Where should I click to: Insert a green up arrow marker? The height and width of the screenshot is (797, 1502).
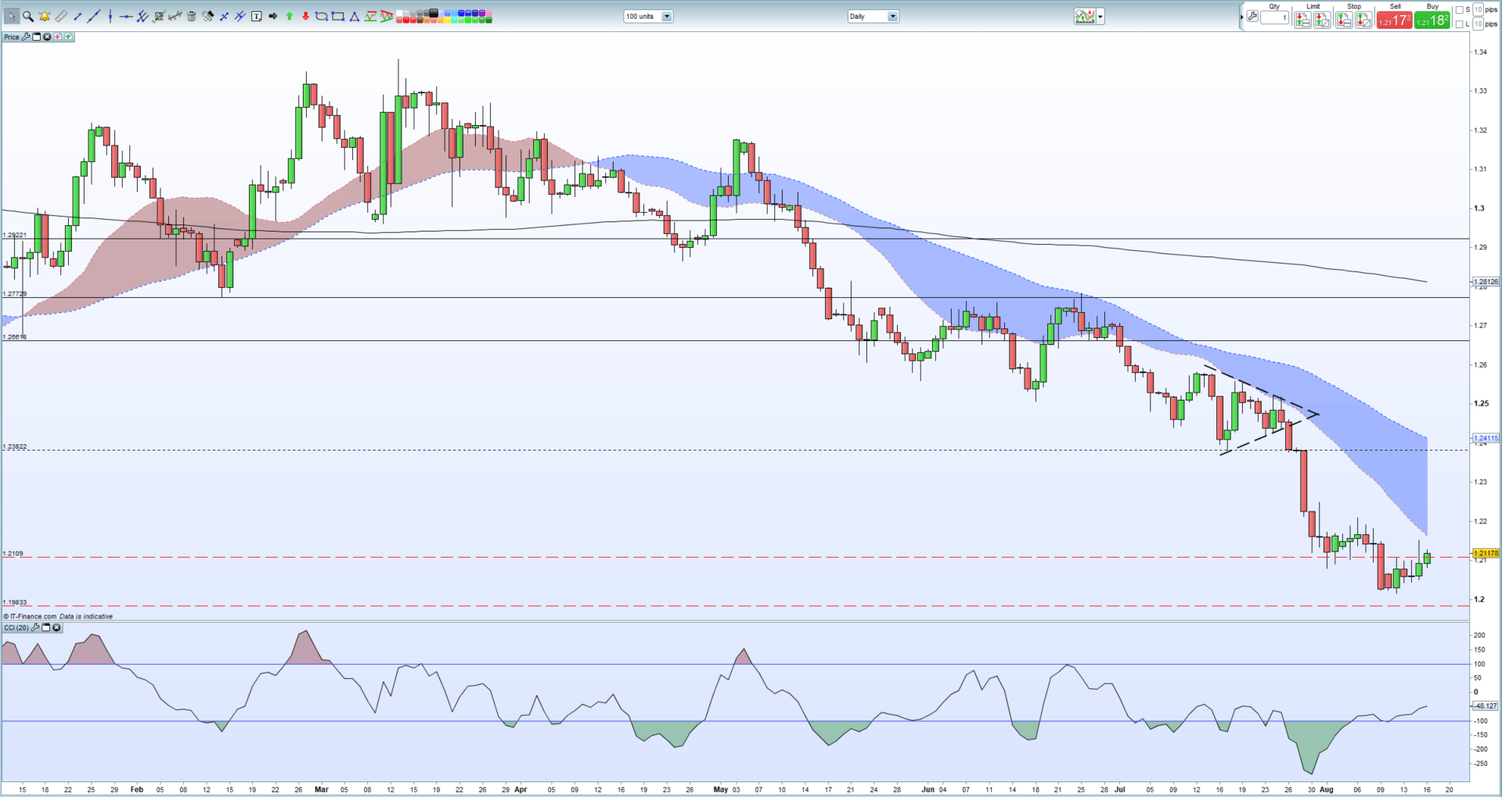pos(289,16)
